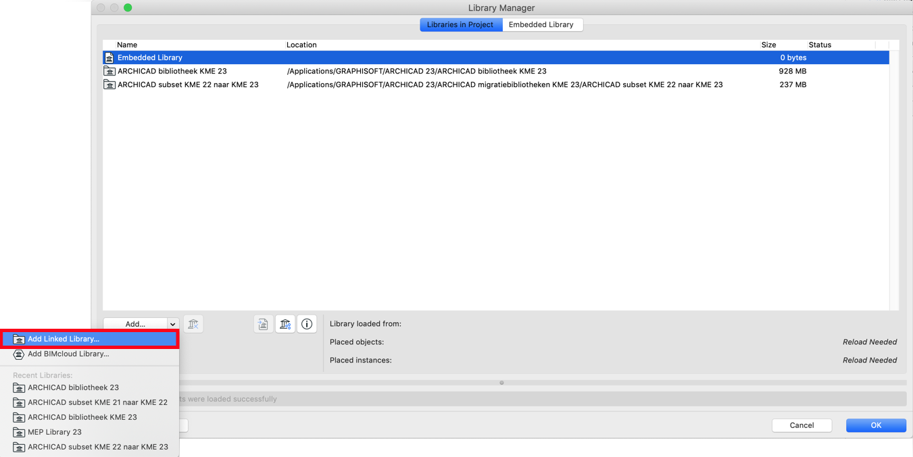
Task: Dismiss the dialog with Cancel
Action: tap(802, 425)
